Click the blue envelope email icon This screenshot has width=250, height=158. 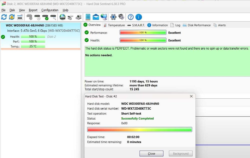point(96,17)
